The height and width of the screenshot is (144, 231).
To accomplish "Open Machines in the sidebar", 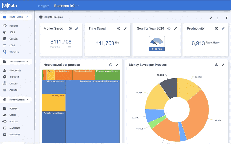I will pos(15,128).
